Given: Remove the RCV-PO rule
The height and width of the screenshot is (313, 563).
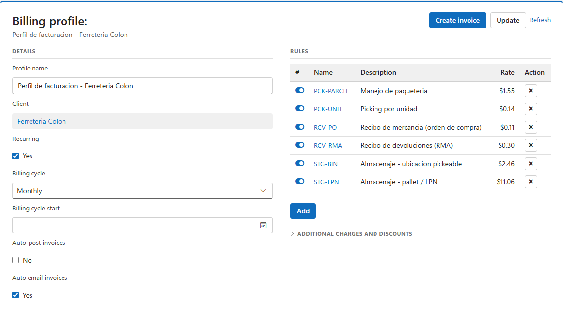Looking at the screenshot, I should [x=531, y=127].
